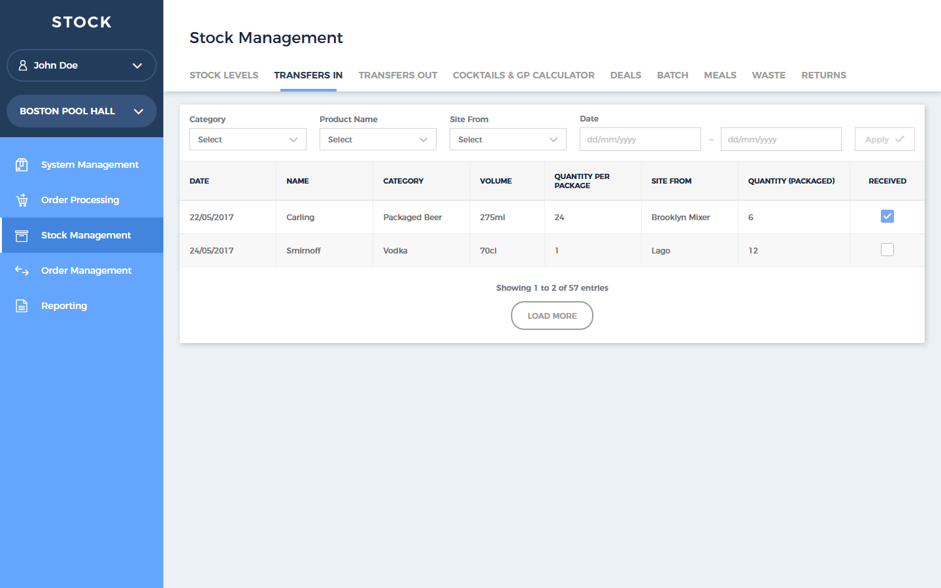Uncheck the Received checkbox for Carling
Viewport: 941px width, 588px height.
pos(887,216)
